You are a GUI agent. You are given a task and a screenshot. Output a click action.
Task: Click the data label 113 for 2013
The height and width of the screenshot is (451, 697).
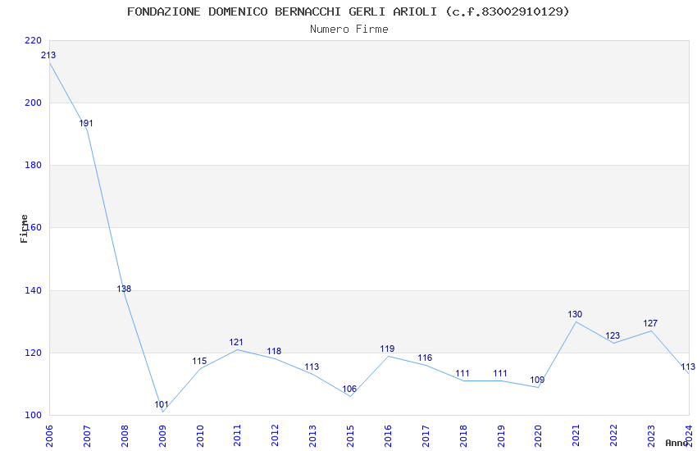[312, 367]
